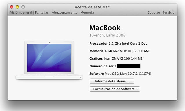Select the Visión general tab
This screenshot has width=185, height=111.
point(21,12)
